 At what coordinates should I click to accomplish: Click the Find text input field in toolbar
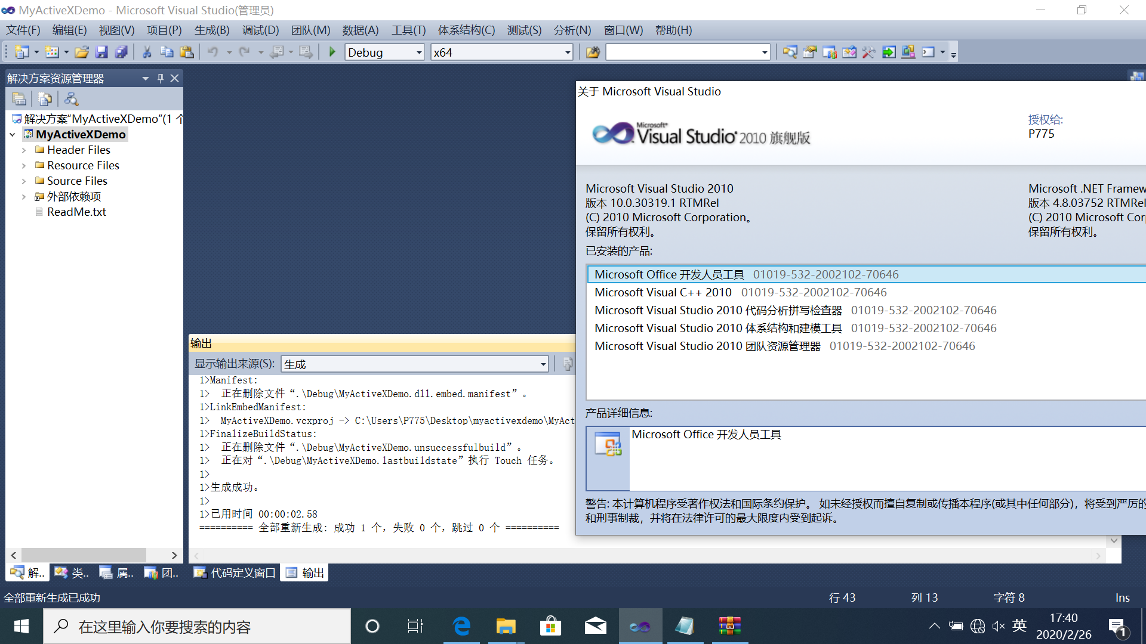pos(682,52)
